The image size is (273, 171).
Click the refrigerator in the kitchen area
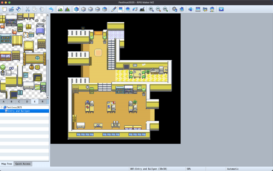coord(161,70)
